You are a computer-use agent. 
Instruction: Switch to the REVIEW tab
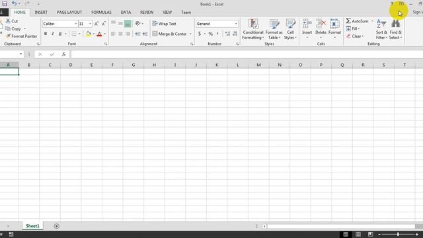(x=147, y=13)
